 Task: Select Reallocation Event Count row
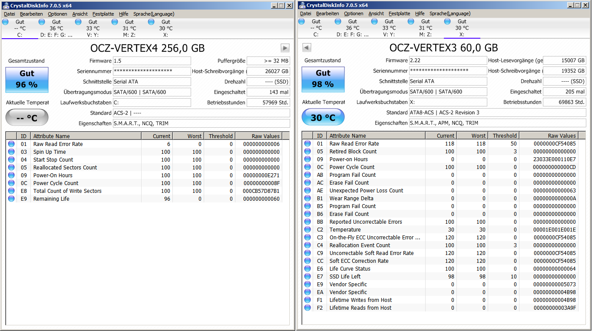tap(440, 245)
